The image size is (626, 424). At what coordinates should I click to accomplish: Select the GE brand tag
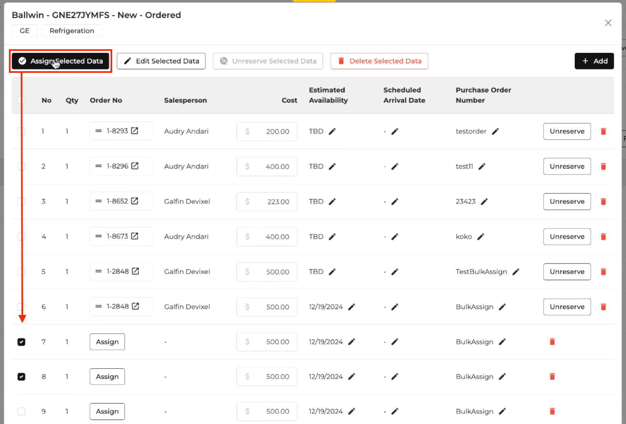[24, 31]
